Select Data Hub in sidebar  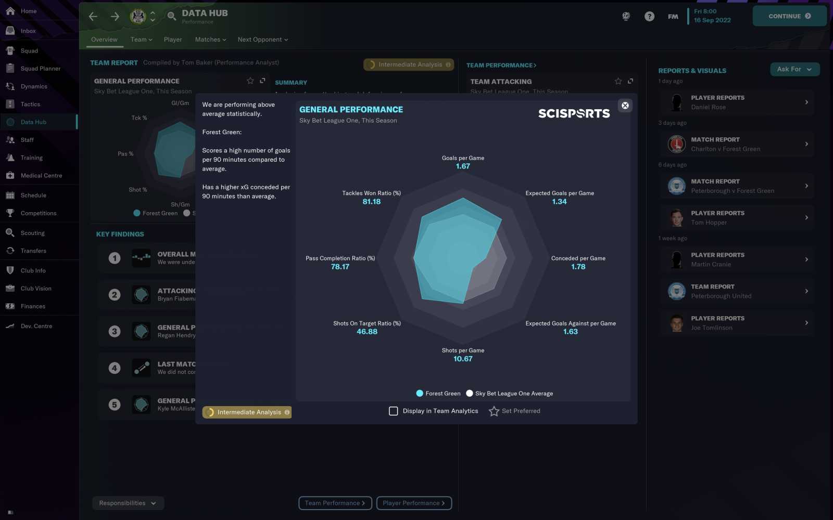(x=39, y=122)
